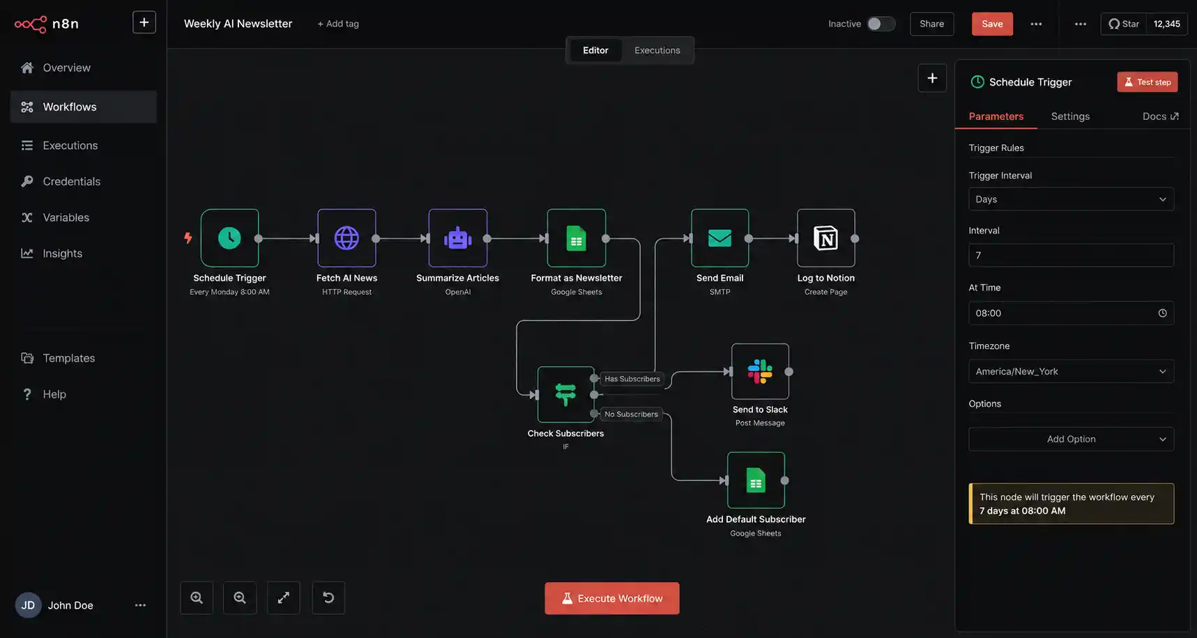Click the plus button beside n8n logo

coord(144,22)
